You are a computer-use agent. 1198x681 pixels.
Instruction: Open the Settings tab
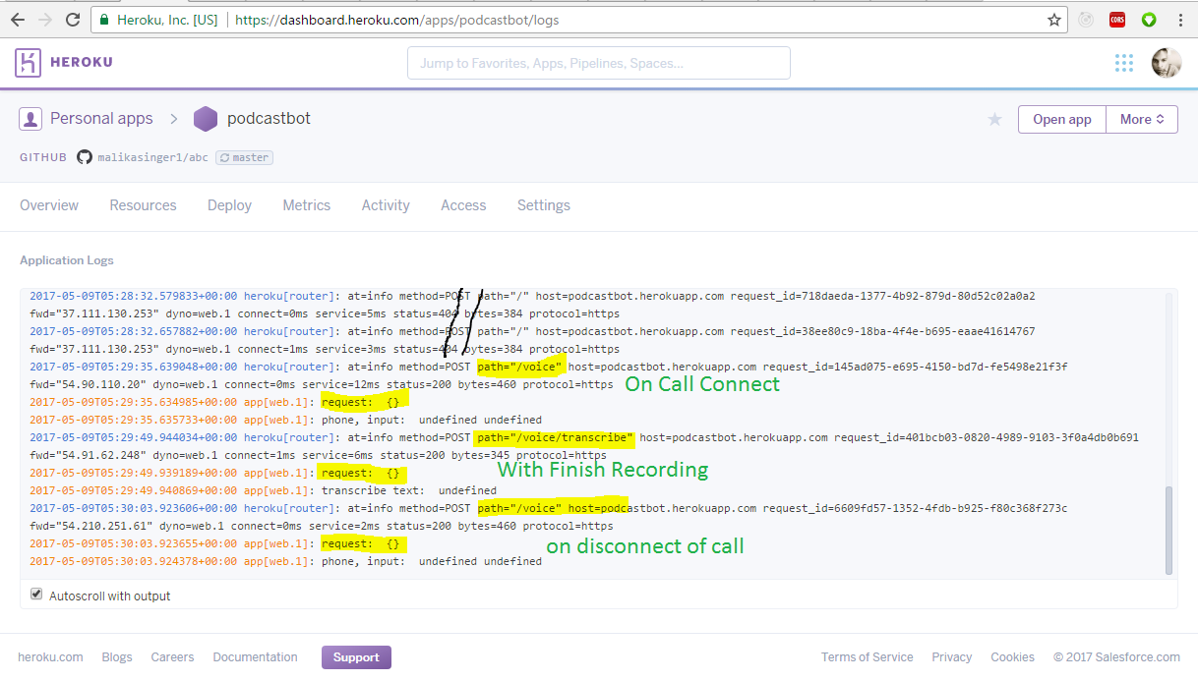544,205
